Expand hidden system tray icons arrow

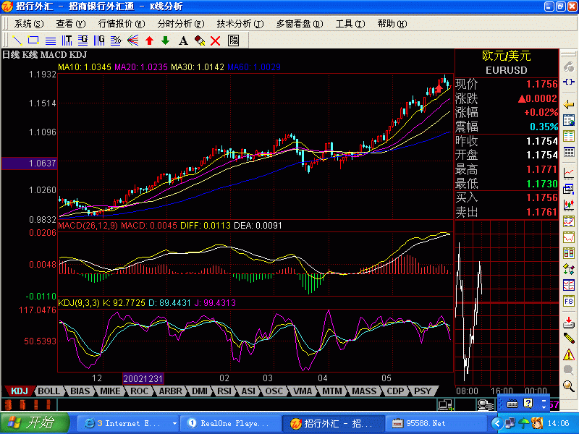coord(497,423)
